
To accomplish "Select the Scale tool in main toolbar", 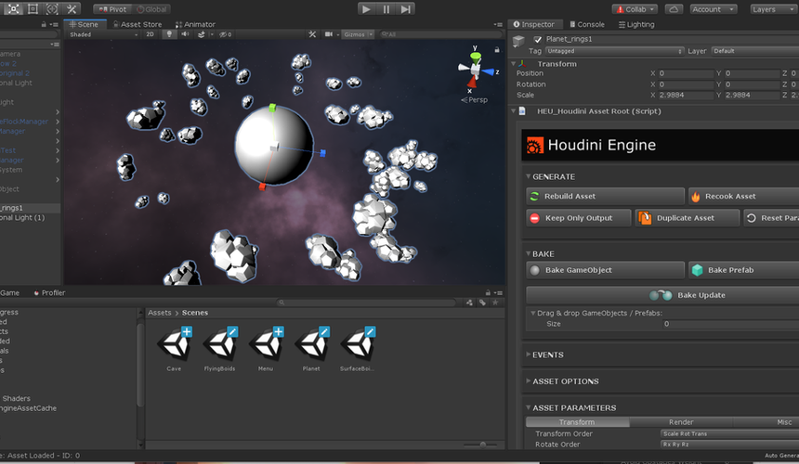I will (14, 9).
